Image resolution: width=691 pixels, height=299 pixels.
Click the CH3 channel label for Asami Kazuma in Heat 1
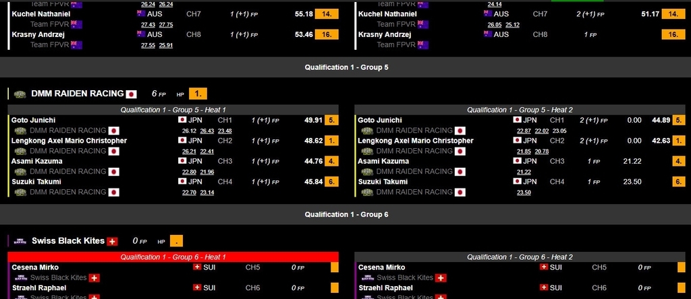click(x=225, y=161)
